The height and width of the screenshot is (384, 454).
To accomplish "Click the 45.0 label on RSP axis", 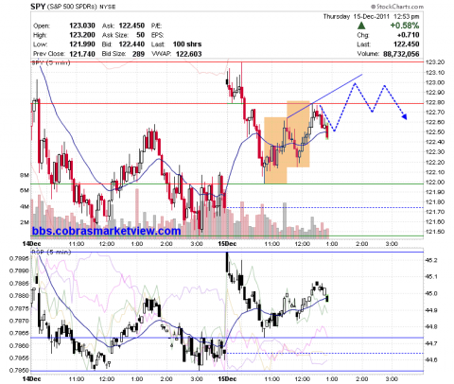I will [431, 294].
